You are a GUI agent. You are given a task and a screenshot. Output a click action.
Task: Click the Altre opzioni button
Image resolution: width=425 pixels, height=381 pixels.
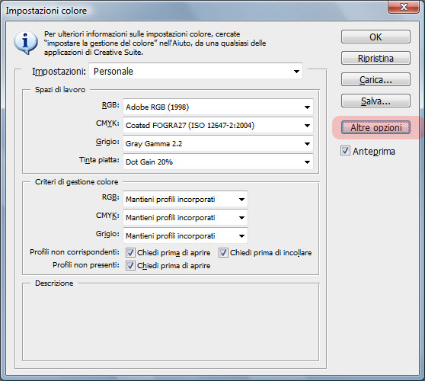click(x=375, y=127)
